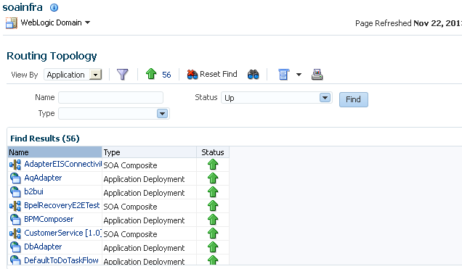The image size is (462, 269).
Task: Click the 56 up count link
Action: click(166, 75)
